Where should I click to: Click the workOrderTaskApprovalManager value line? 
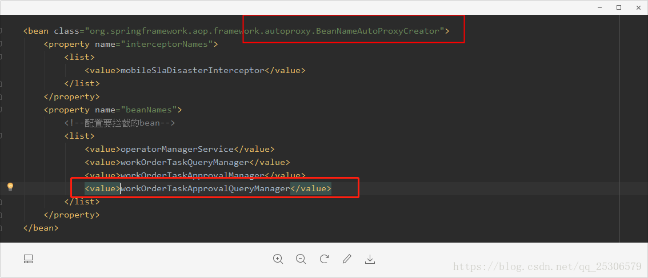coord(195,175)
